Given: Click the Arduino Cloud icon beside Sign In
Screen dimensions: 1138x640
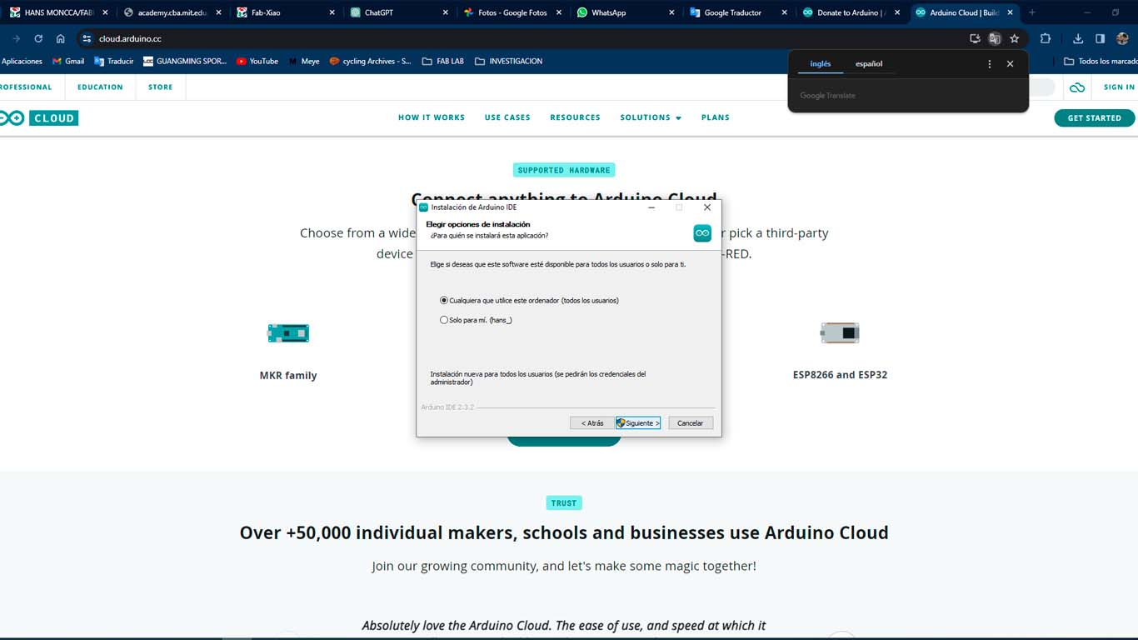Looking at the screenshot, I should point(1077,87).
